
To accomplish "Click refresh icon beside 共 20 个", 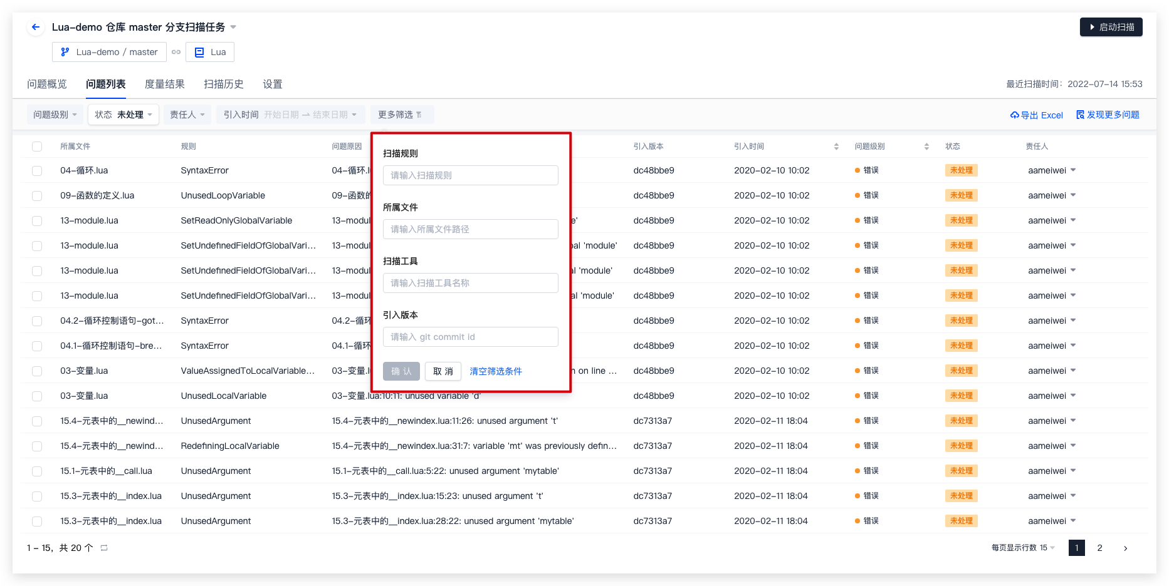I will [x=104, y=548].
